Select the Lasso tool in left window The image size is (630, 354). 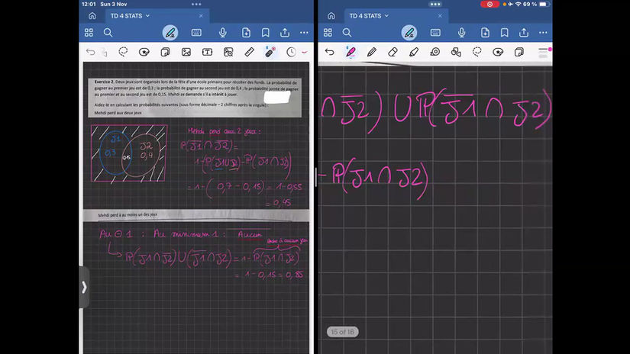pos(123,52)
